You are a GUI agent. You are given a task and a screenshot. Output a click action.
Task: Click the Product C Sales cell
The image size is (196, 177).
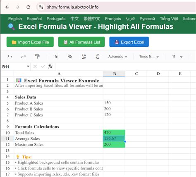pyautogui.click(x=58, y=115)
